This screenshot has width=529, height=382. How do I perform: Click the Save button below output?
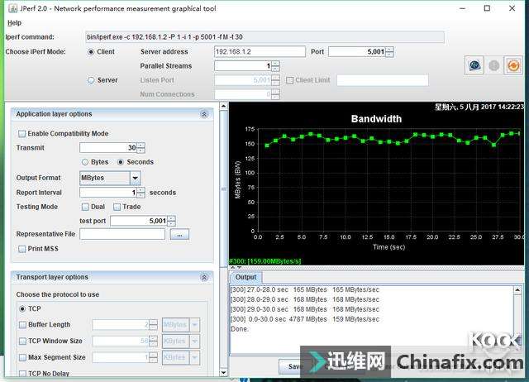(294, 366)
